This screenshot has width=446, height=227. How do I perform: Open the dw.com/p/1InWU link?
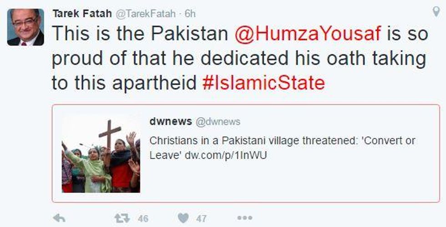pyautogui.click(x=226, y=155)
